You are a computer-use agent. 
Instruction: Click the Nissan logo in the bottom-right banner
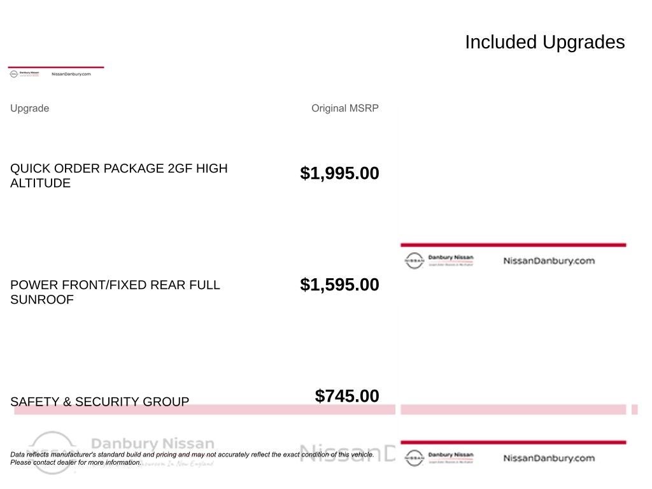pyautogui.click(x=415, y=458)
